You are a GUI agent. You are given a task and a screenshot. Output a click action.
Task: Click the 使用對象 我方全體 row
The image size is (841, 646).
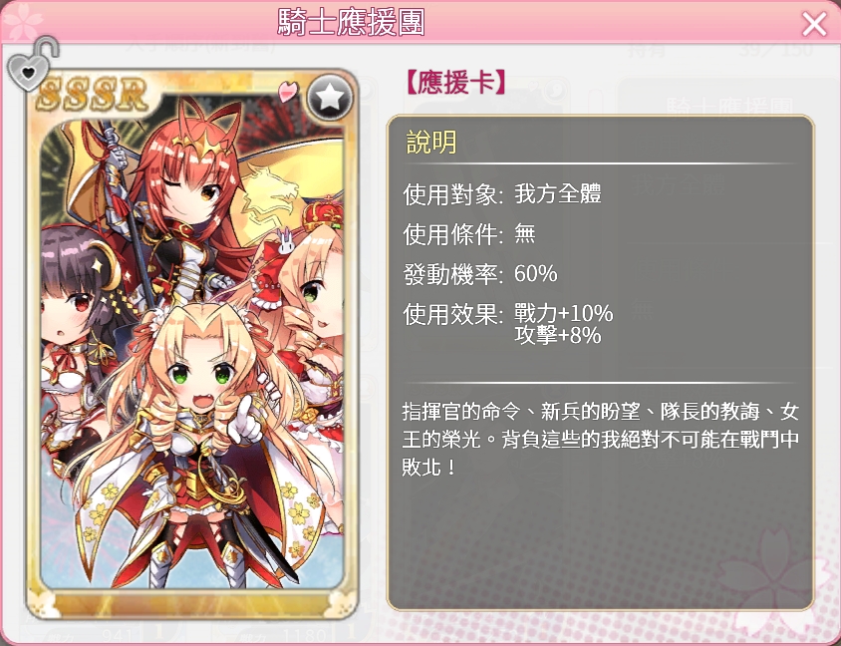(x=502, y=194)
